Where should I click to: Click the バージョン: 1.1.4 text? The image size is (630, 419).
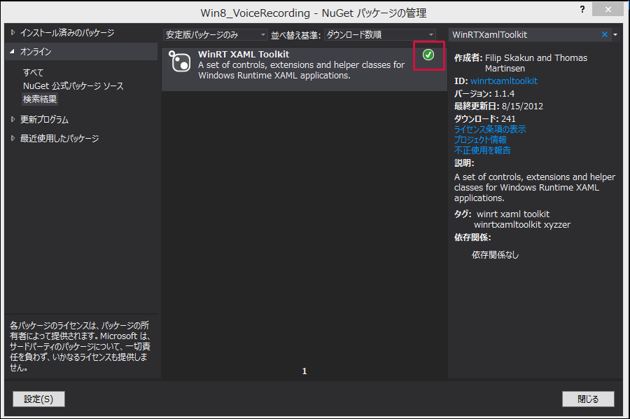click(x=484, y=94)
